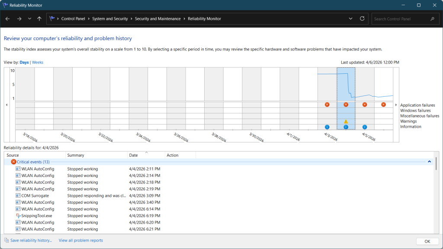
Task: Select the Days view option
Action: (x=24, y=63)
